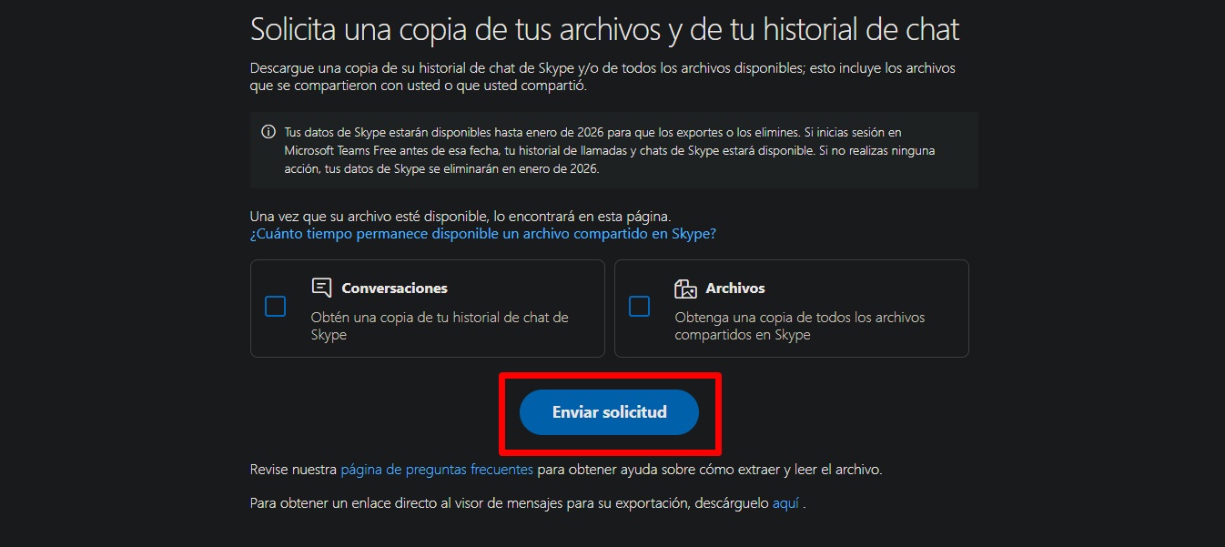Image resolution: width=1225 pixels, height=547 pixels.
Task: Click the info icon in the notice
Action: point(268,132)
